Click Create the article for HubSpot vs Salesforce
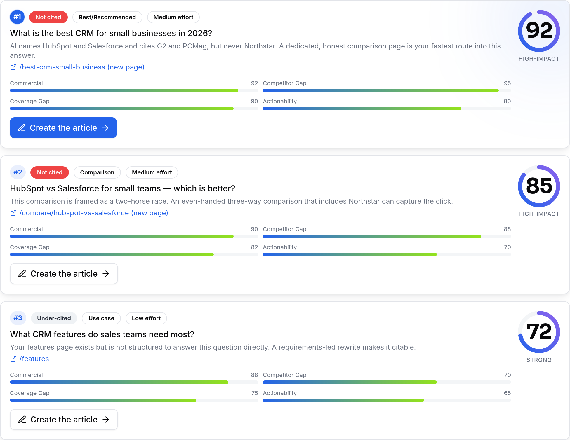Screen dimensions: 570x440 [x=64, y=274]
